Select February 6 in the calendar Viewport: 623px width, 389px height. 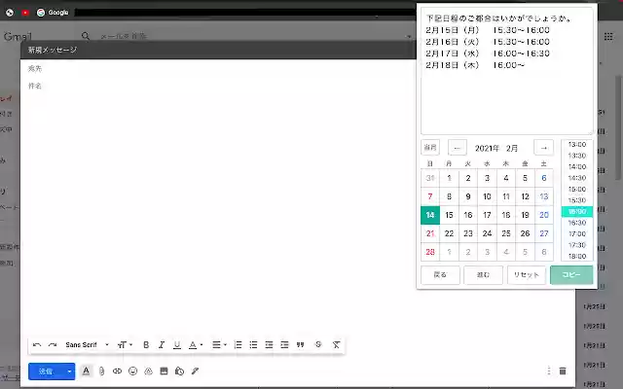point(544,178)
